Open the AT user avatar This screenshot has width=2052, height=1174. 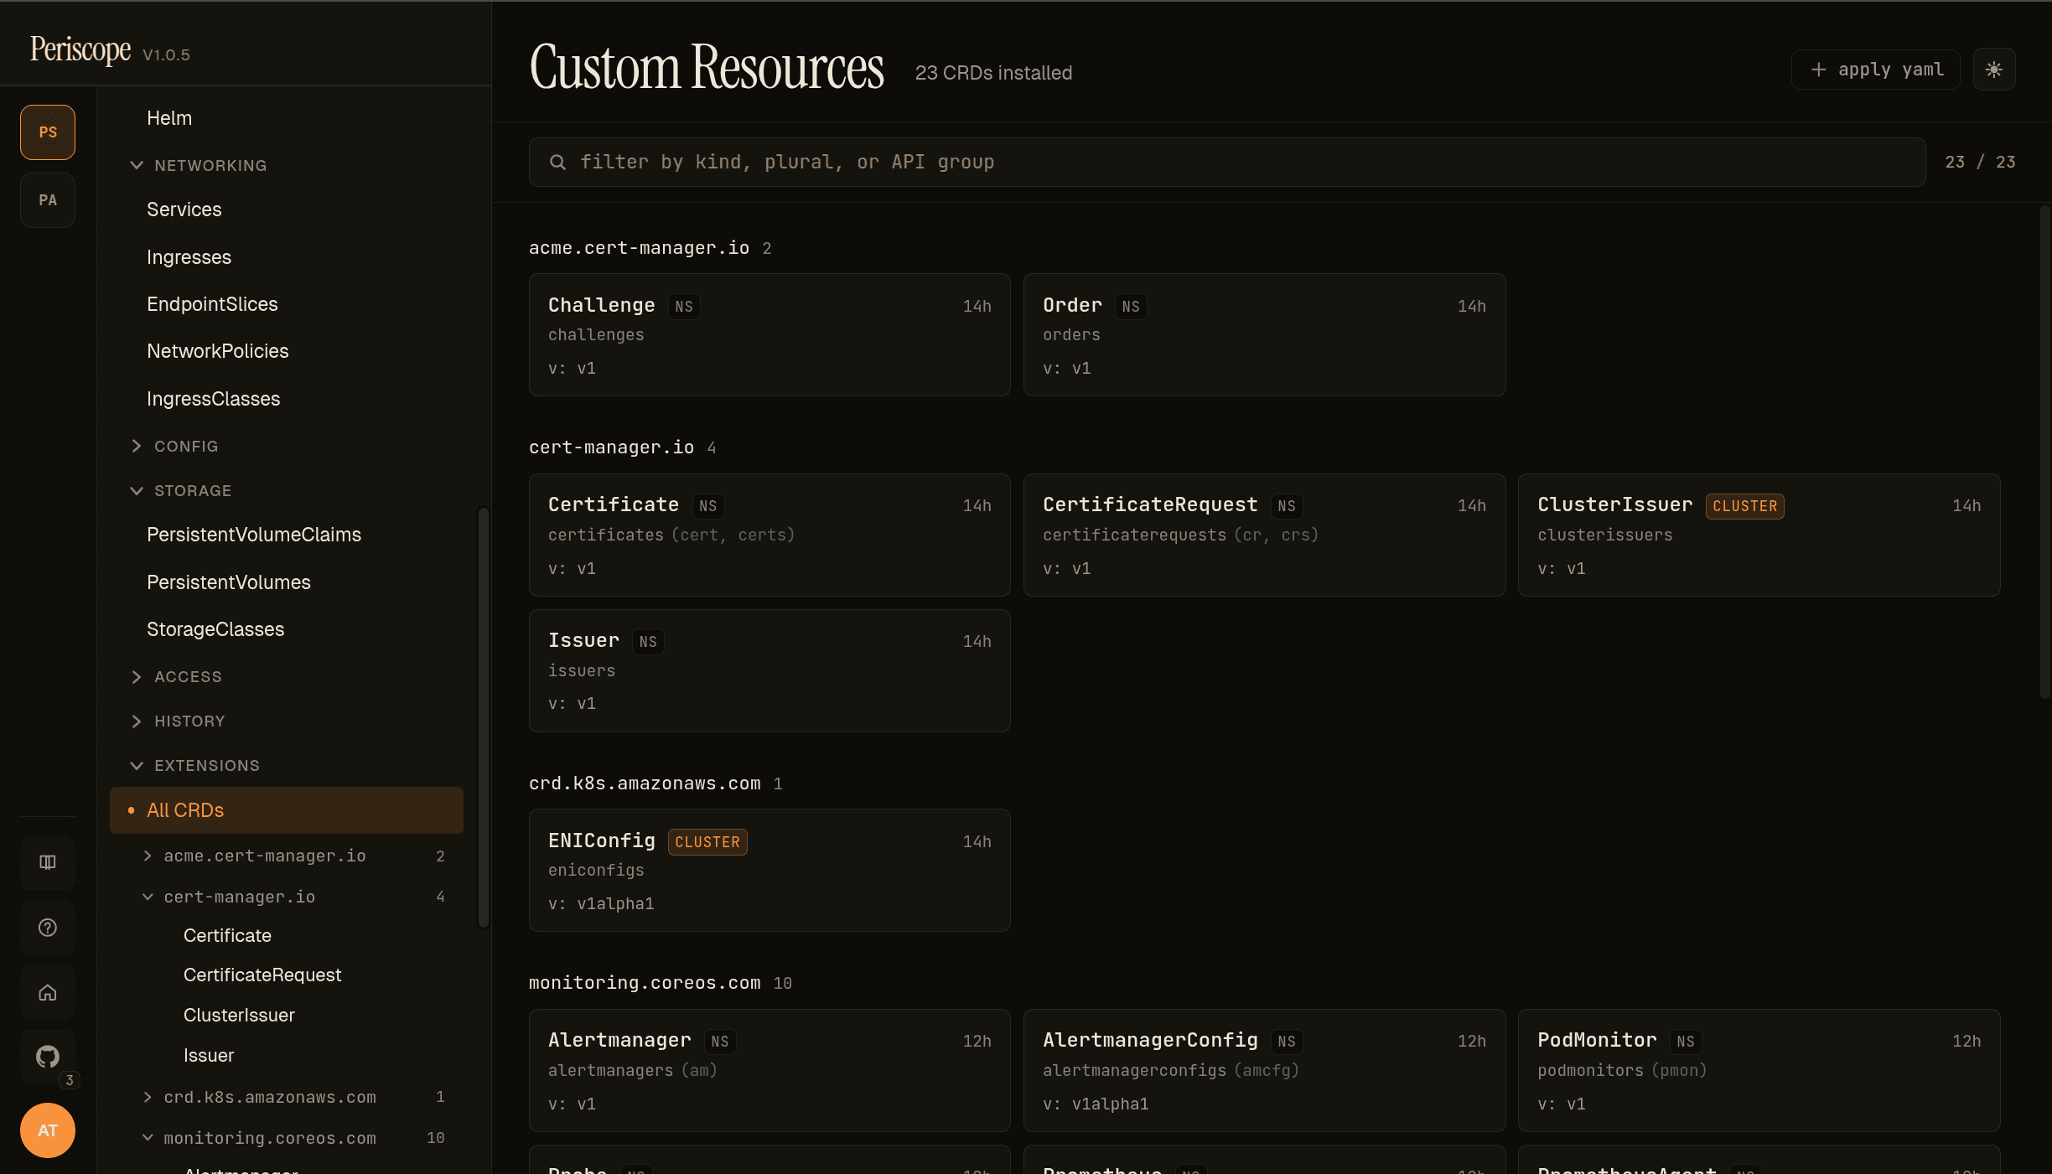pyautogui.click(x=48, y=1130)
